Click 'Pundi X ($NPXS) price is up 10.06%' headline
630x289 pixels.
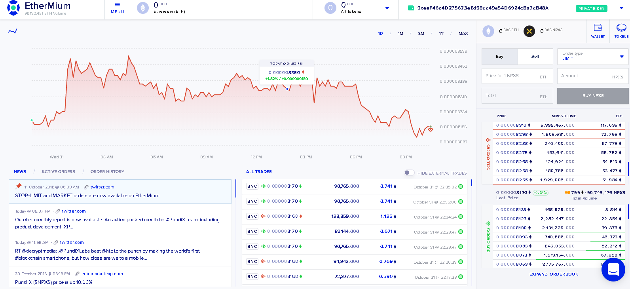54,282
